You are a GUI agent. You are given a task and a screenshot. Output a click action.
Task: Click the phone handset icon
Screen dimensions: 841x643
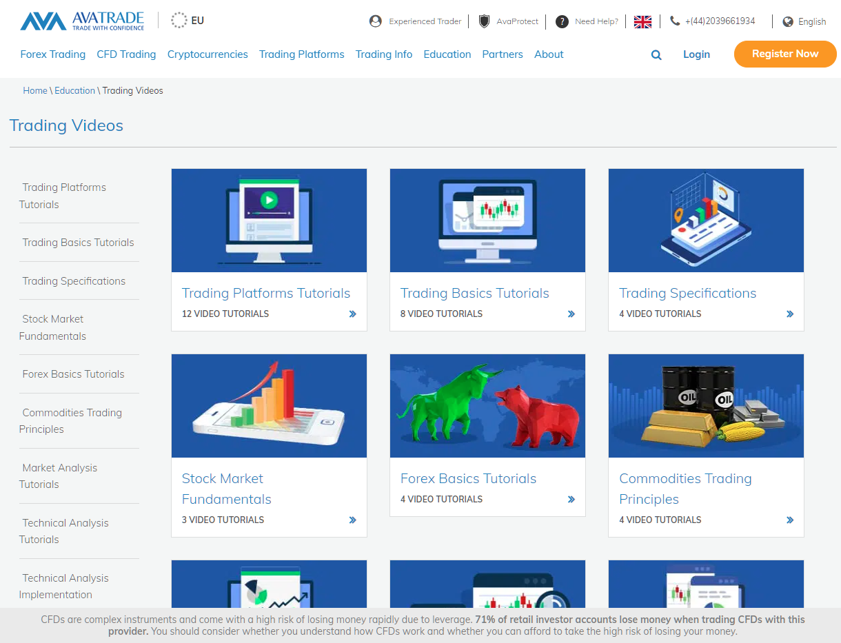coord(675,21)
